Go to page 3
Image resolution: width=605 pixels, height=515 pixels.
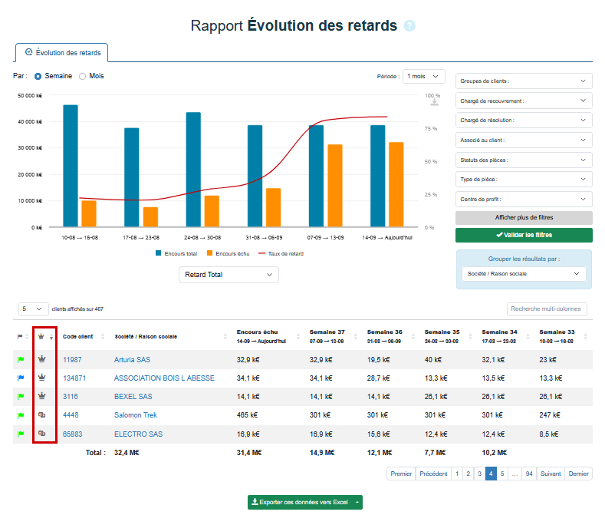[479, 474]
